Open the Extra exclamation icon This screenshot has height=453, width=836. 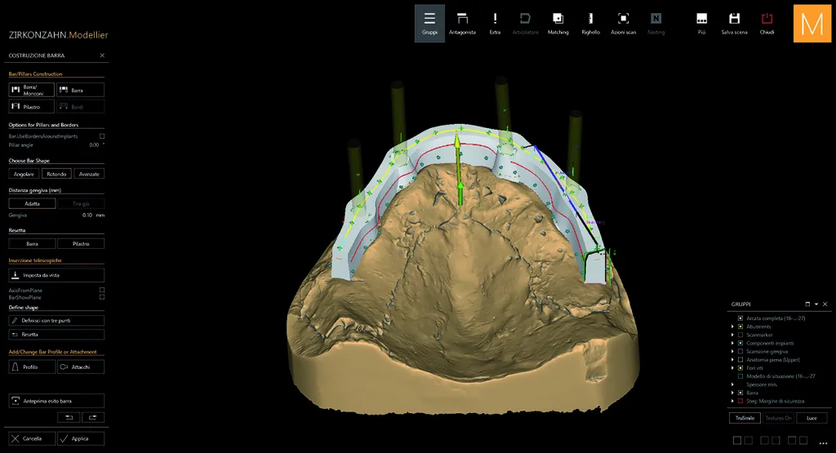[495, 24]
